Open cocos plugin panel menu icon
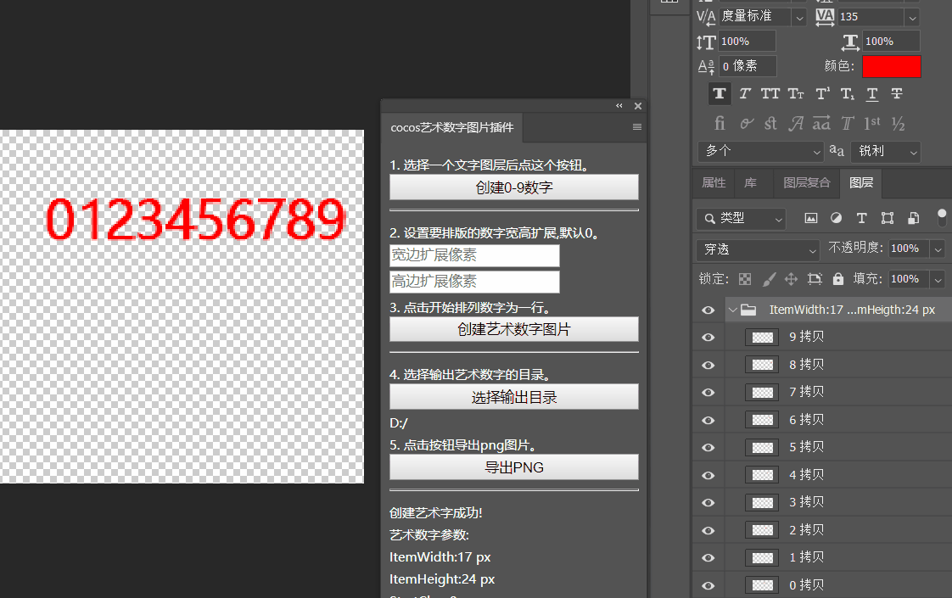952x598 pixels. coord(637,127)
